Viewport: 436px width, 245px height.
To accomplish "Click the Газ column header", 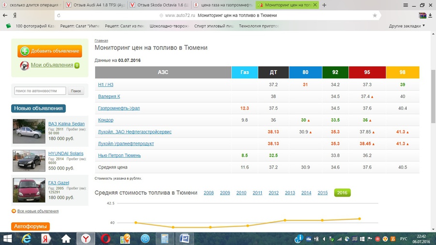I will click(245, 72).
